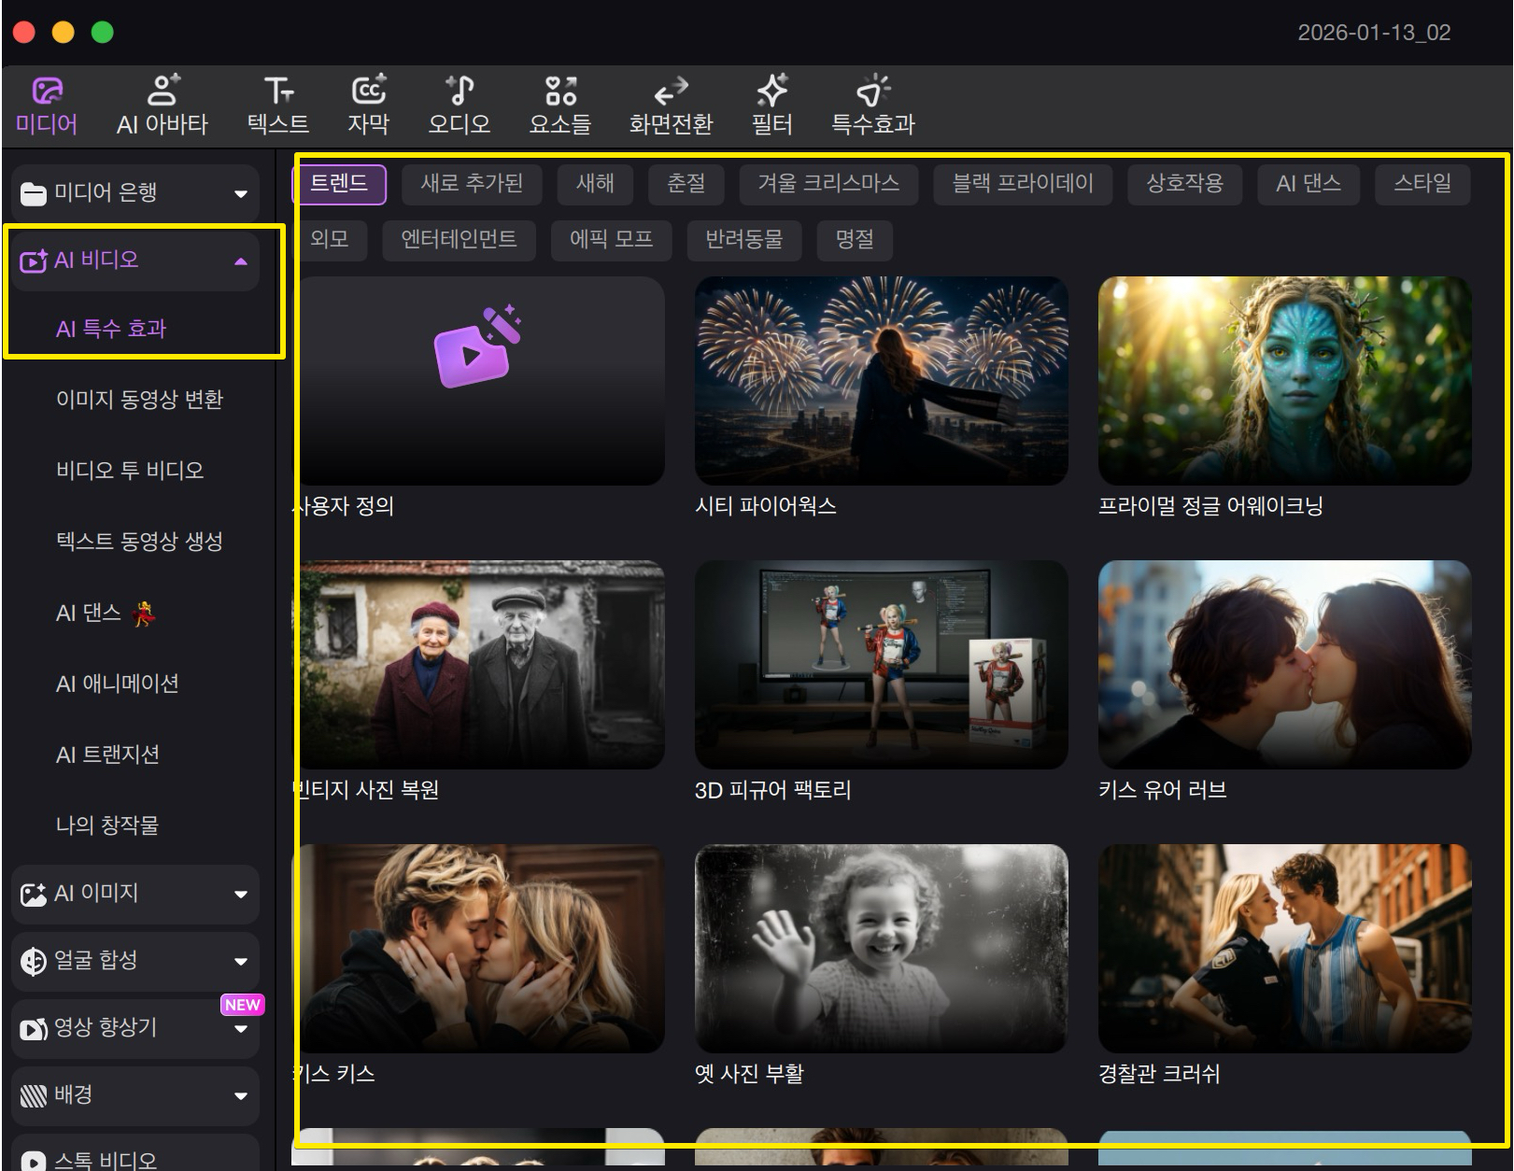This screenshot has width=1514, height=1171.
Task: Switch to the 겨울 크리스마스 tab
Action: tap(828, 183)
